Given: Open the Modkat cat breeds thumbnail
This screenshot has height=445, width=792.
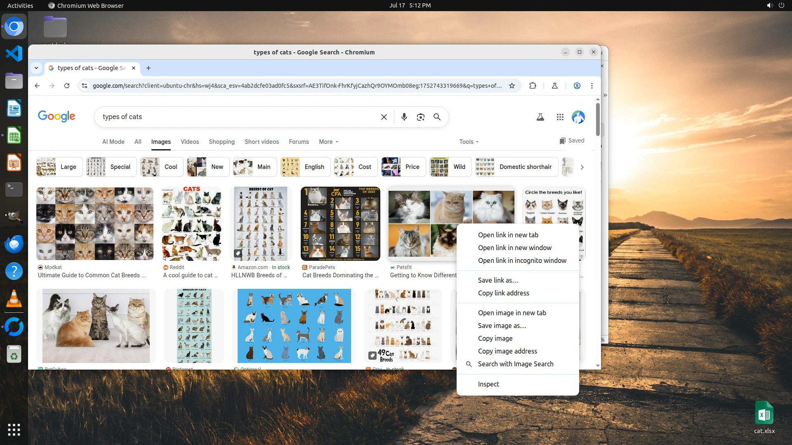Looking at the screenshot, I should [x=94, y=224].
